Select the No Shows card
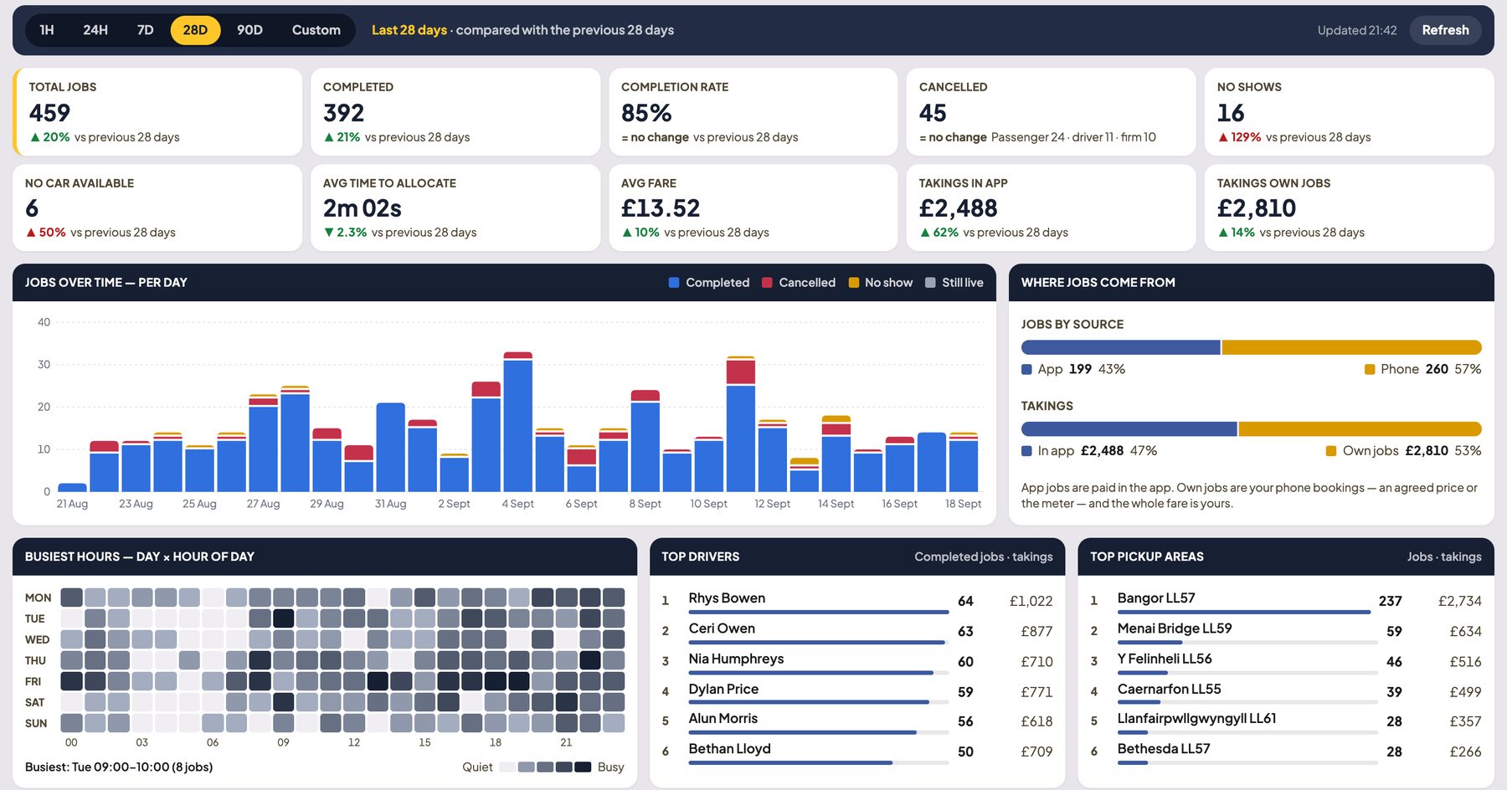The image size is (1507, 790). [x=1350, y=112]
